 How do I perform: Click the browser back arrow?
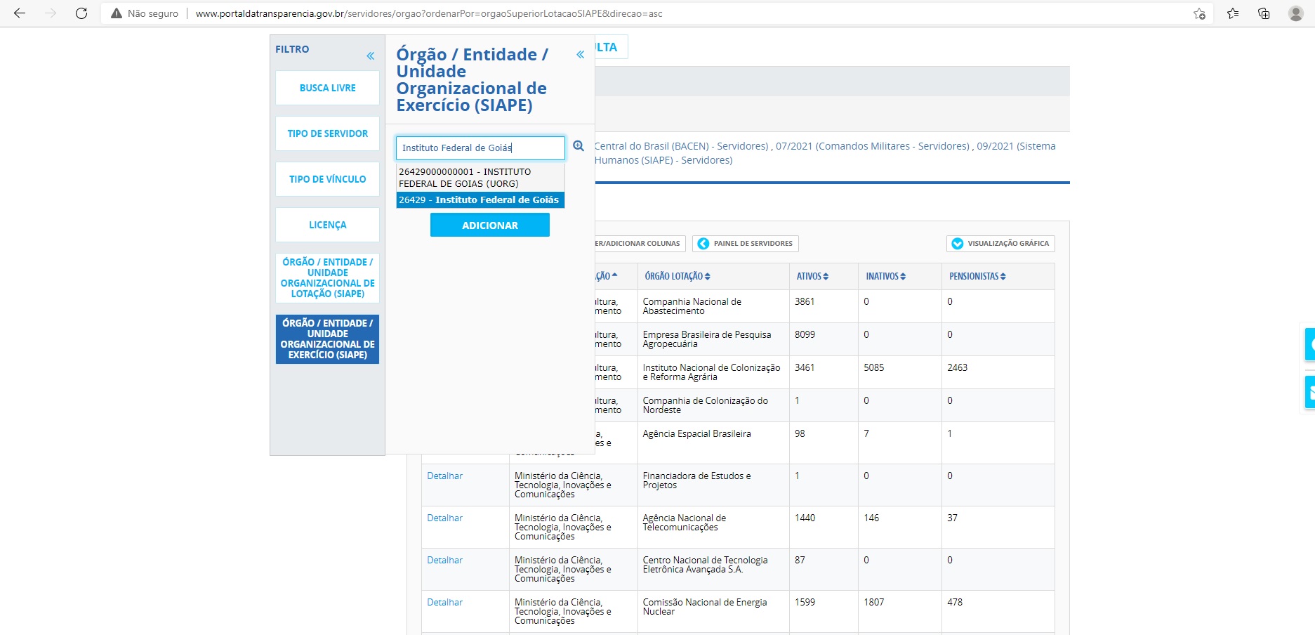point(20,13)
